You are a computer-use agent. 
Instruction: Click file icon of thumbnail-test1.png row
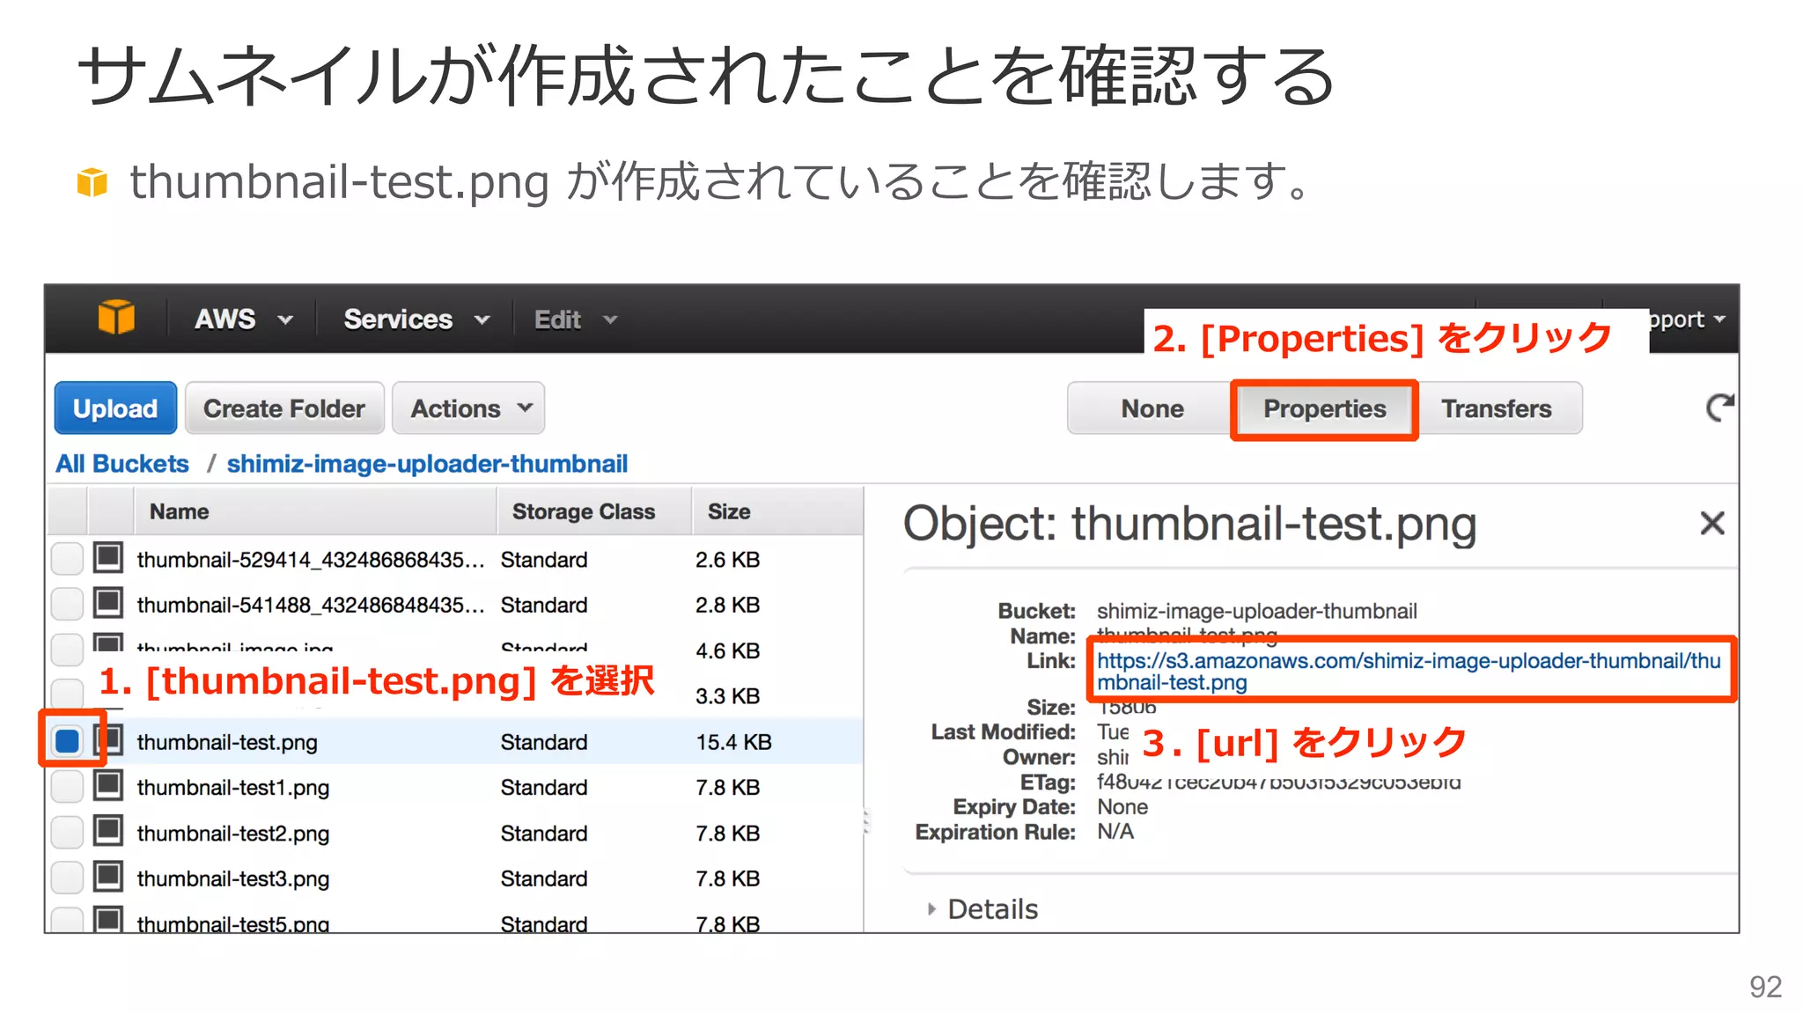click(x=108, y=785)
